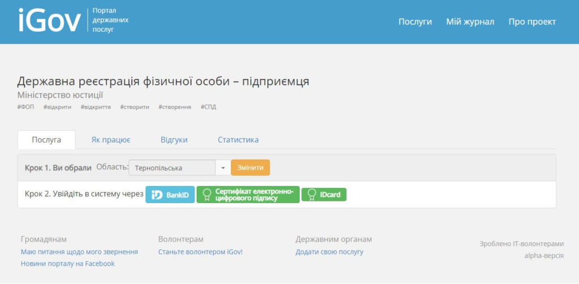Click the #СПД hashtag
This screenshot has width=579, height=284.
point(209,107)
